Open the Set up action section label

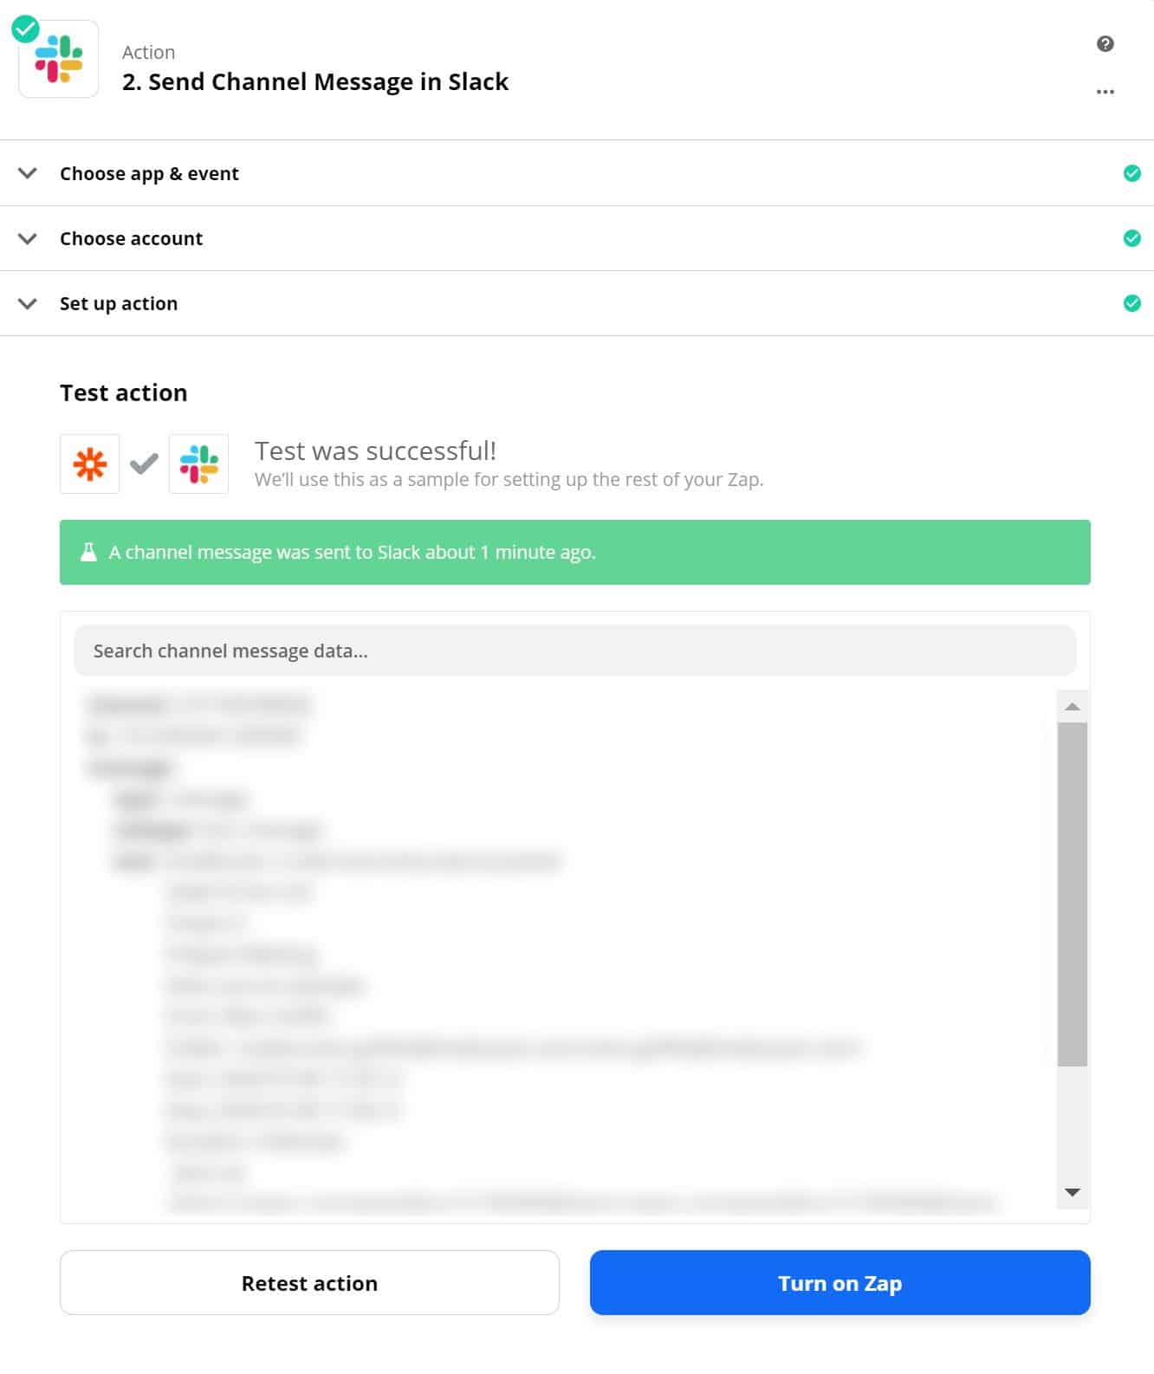point(119,304)
